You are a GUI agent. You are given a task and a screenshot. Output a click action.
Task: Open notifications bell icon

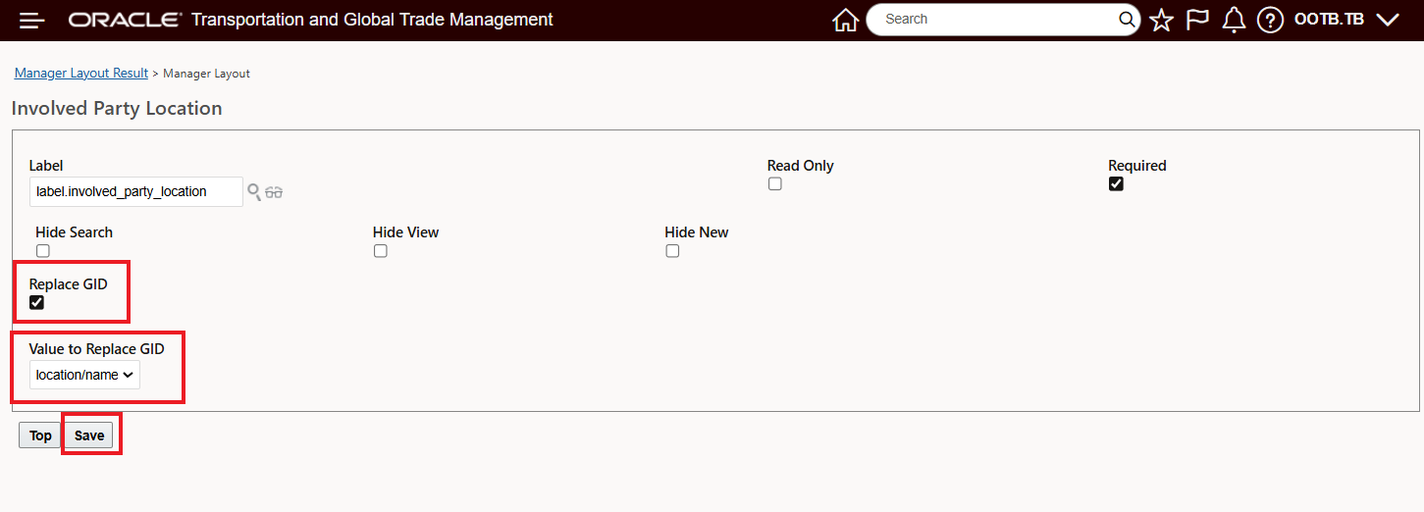point(1234,21)
